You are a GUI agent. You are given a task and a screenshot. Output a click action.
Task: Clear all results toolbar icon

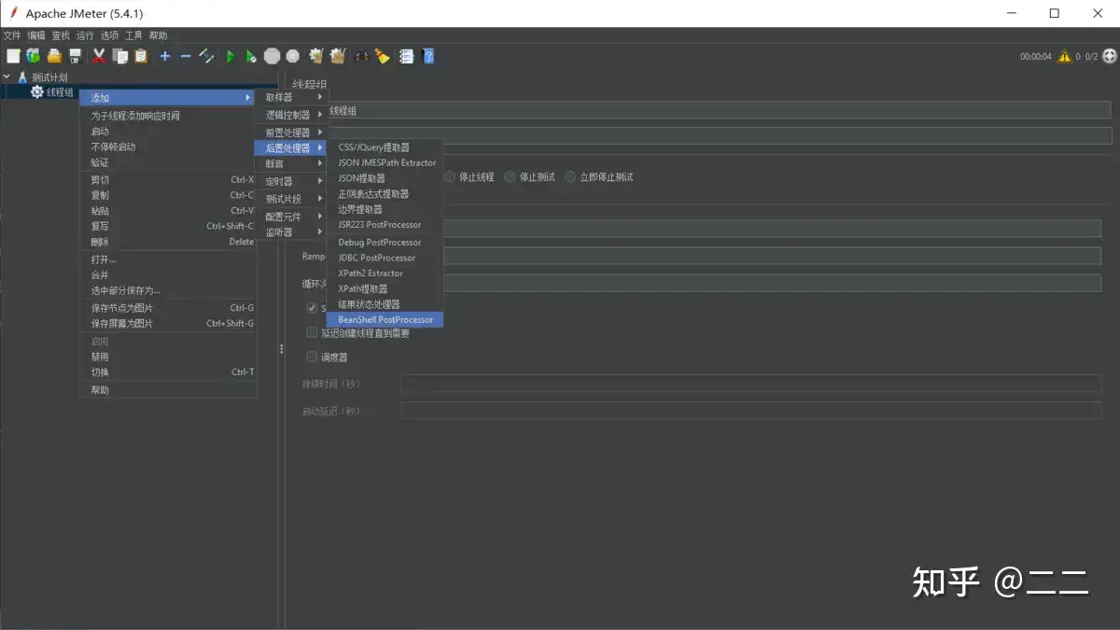pos(338,56)
